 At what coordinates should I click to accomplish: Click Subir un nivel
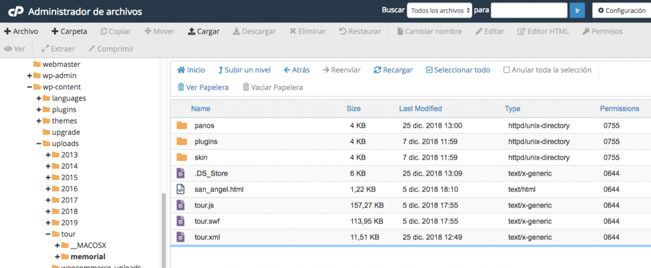244,70
